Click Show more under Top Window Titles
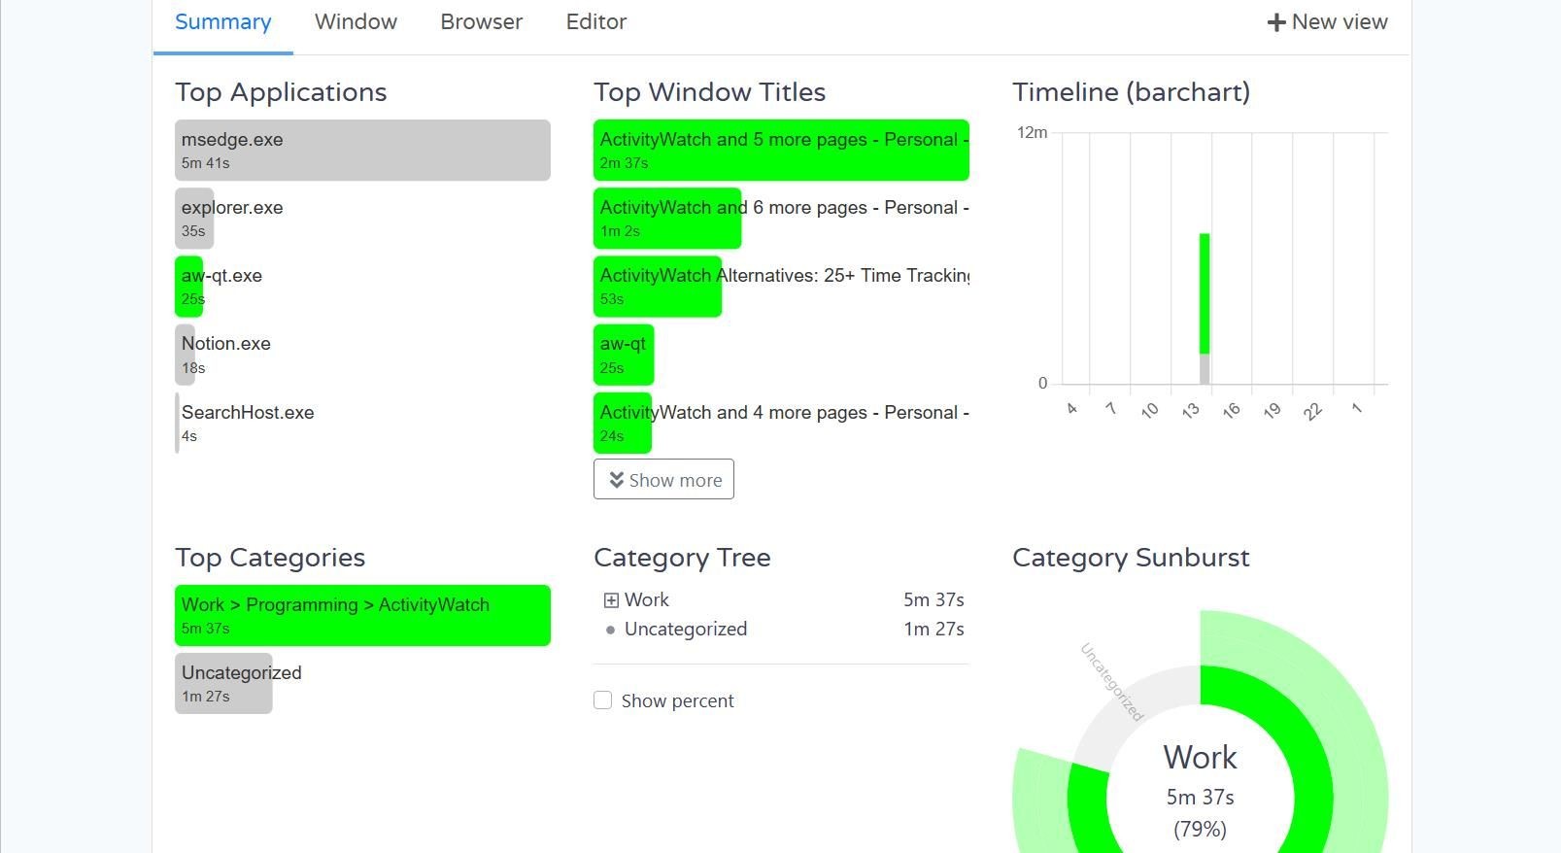The image size is (1561, 853). (663, 479)
